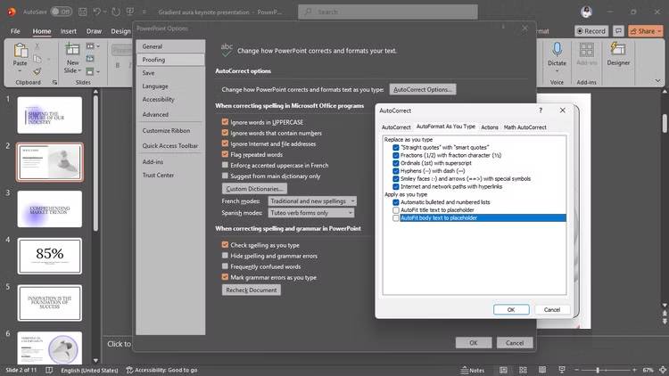Switch to the Math AutoCorrect tab
The height and width of the screenshot is (376, 669).
(524, 127)
